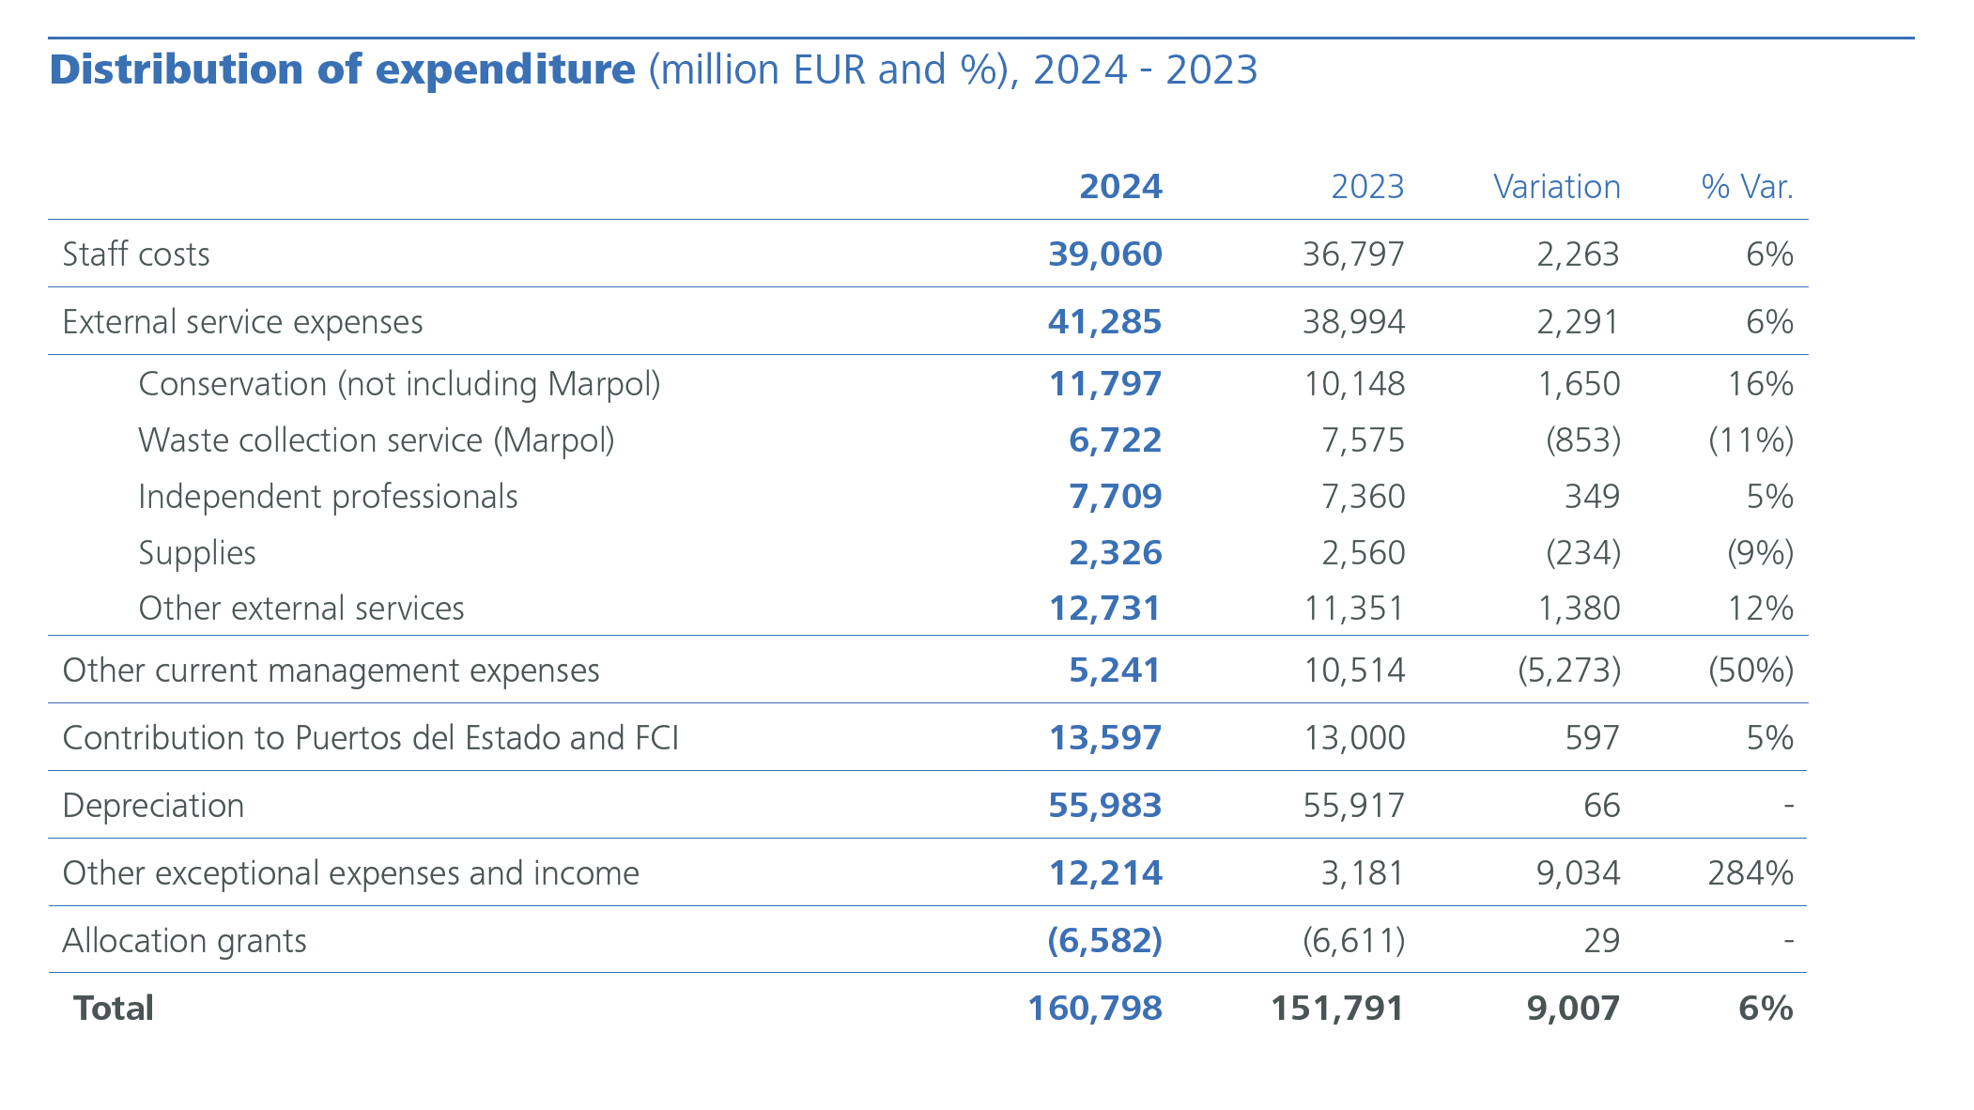
Task: Select the Staff costs row label
Action: 135,254
